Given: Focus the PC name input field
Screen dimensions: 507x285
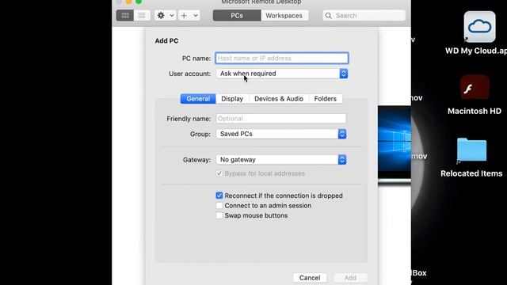Looking at the screenshot, I should click(x=282, y=58).
